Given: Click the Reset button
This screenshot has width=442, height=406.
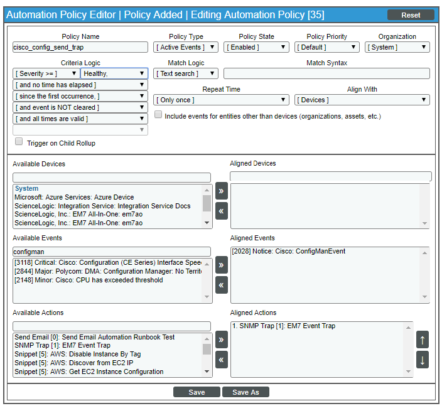Looking at the screenshot, I should [x=411, y=15].
